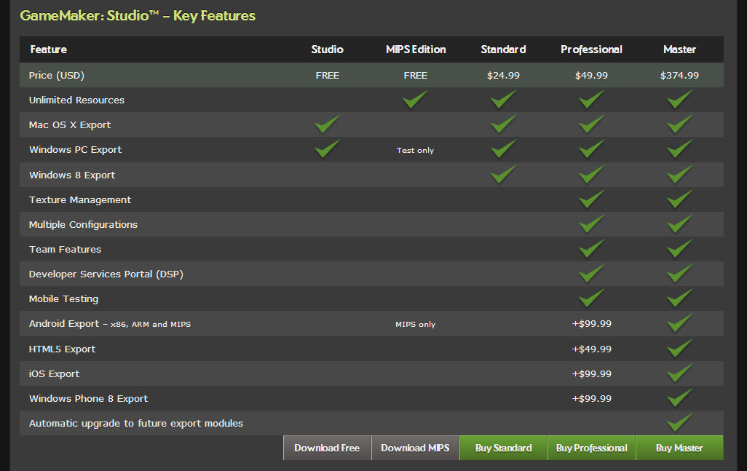
Task: Click Standard checkmark for Windows 8 Export
Action: pos(503,175)
